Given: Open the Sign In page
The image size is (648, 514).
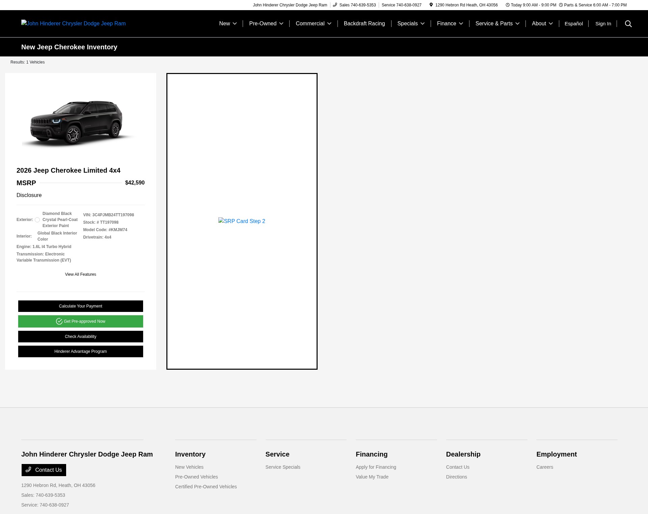Looking at the screenshot, I should 603,24.
